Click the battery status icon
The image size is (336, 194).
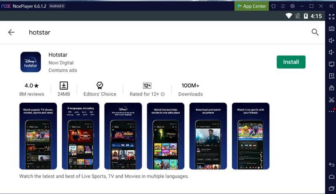(x=306, y=16)
